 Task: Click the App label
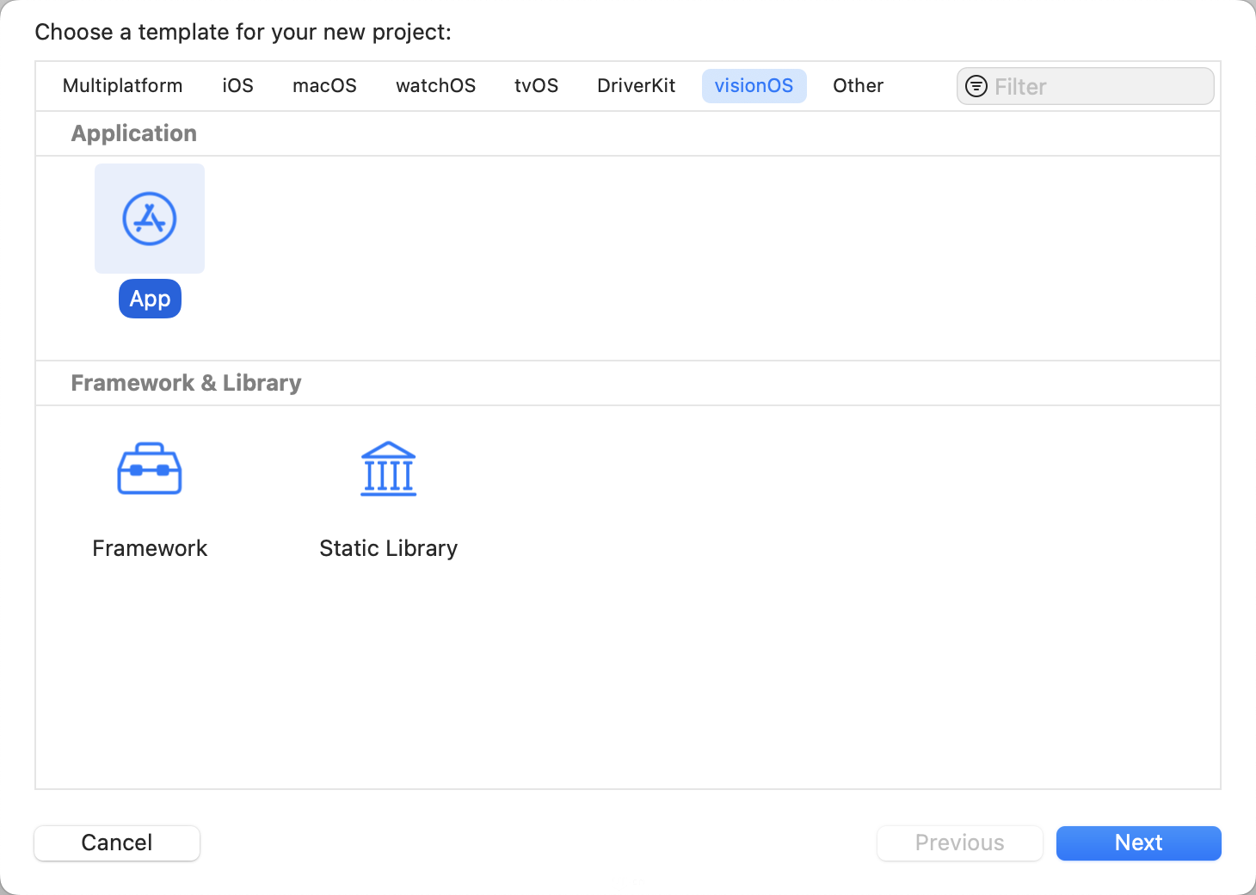point(150,299)
